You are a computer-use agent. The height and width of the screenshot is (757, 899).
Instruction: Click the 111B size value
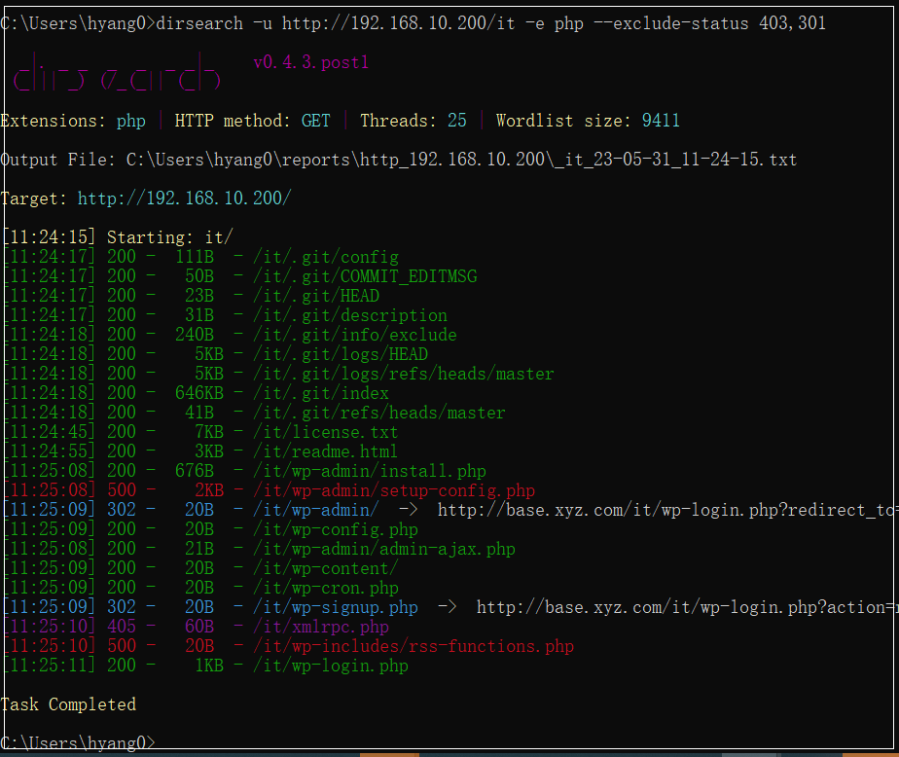[x=195, y=257]
